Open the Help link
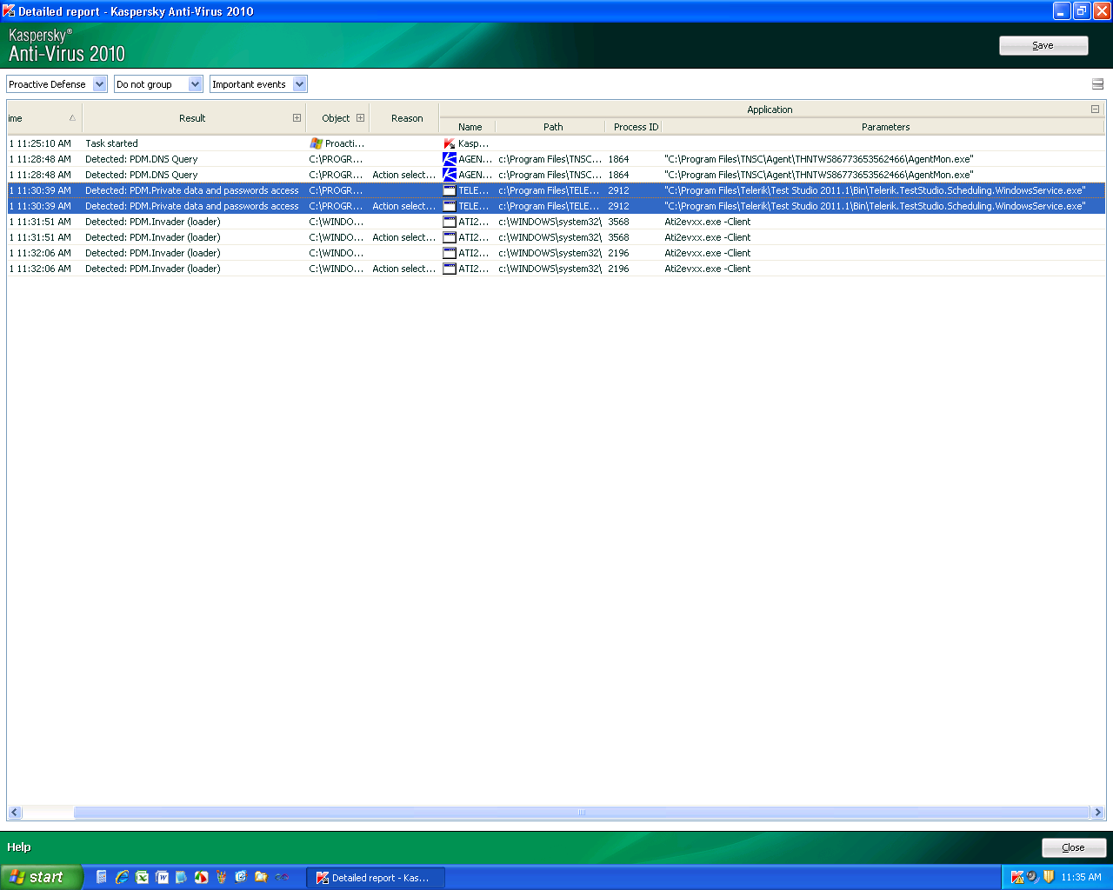The height and width of the screenshot is (890, 1113). click(19, 847)
